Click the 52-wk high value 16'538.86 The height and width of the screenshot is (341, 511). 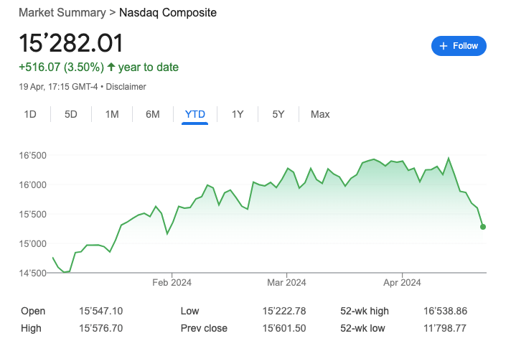pos(446,312)
